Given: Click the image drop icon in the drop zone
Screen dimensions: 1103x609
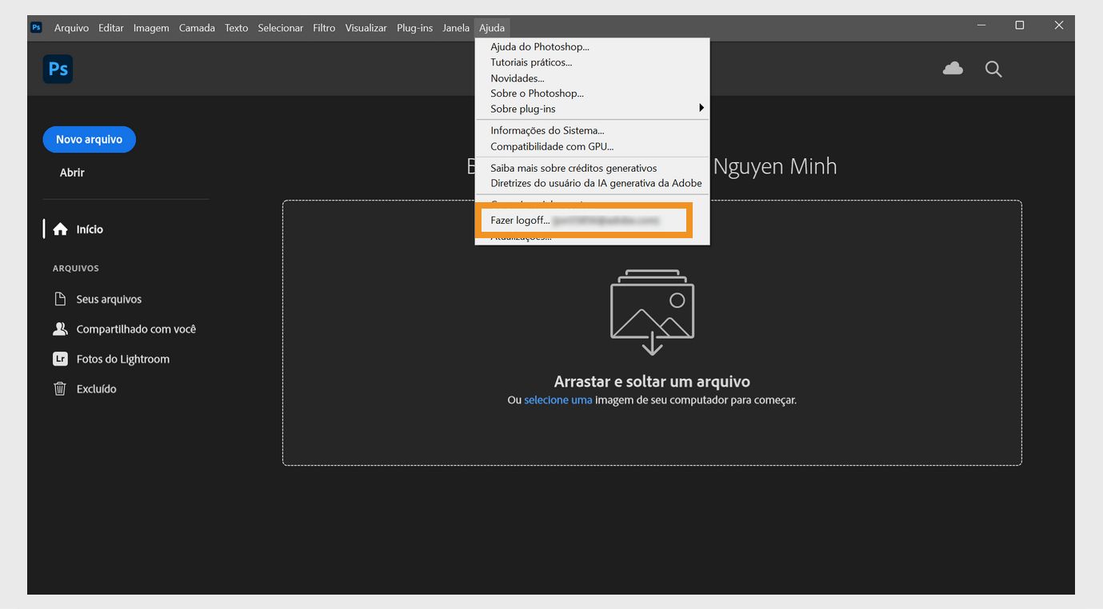Looking at the screenshot, I should [652, 312].
